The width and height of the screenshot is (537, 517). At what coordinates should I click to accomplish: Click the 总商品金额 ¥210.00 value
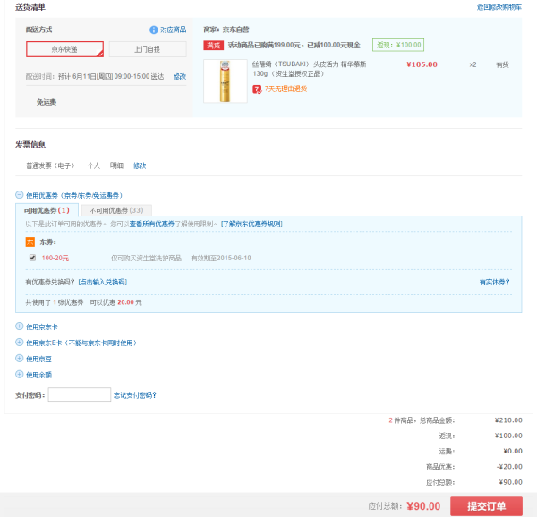[x=508, y=420]
